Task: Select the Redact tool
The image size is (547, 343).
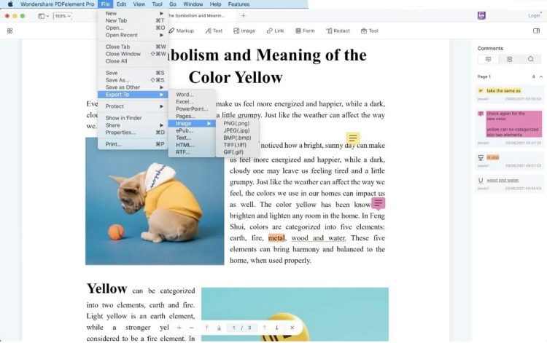Action: click(338, 31)
